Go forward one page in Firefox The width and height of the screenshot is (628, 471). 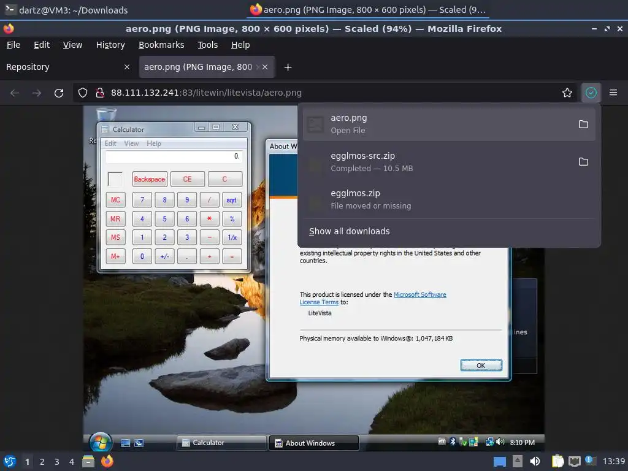[37, 93]
